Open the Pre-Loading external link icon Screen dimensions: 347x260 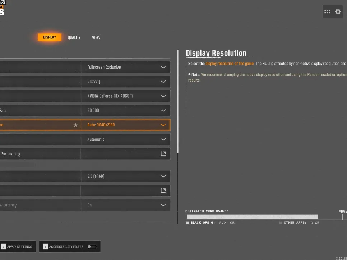pyautogui.click(x=163, y=154)
